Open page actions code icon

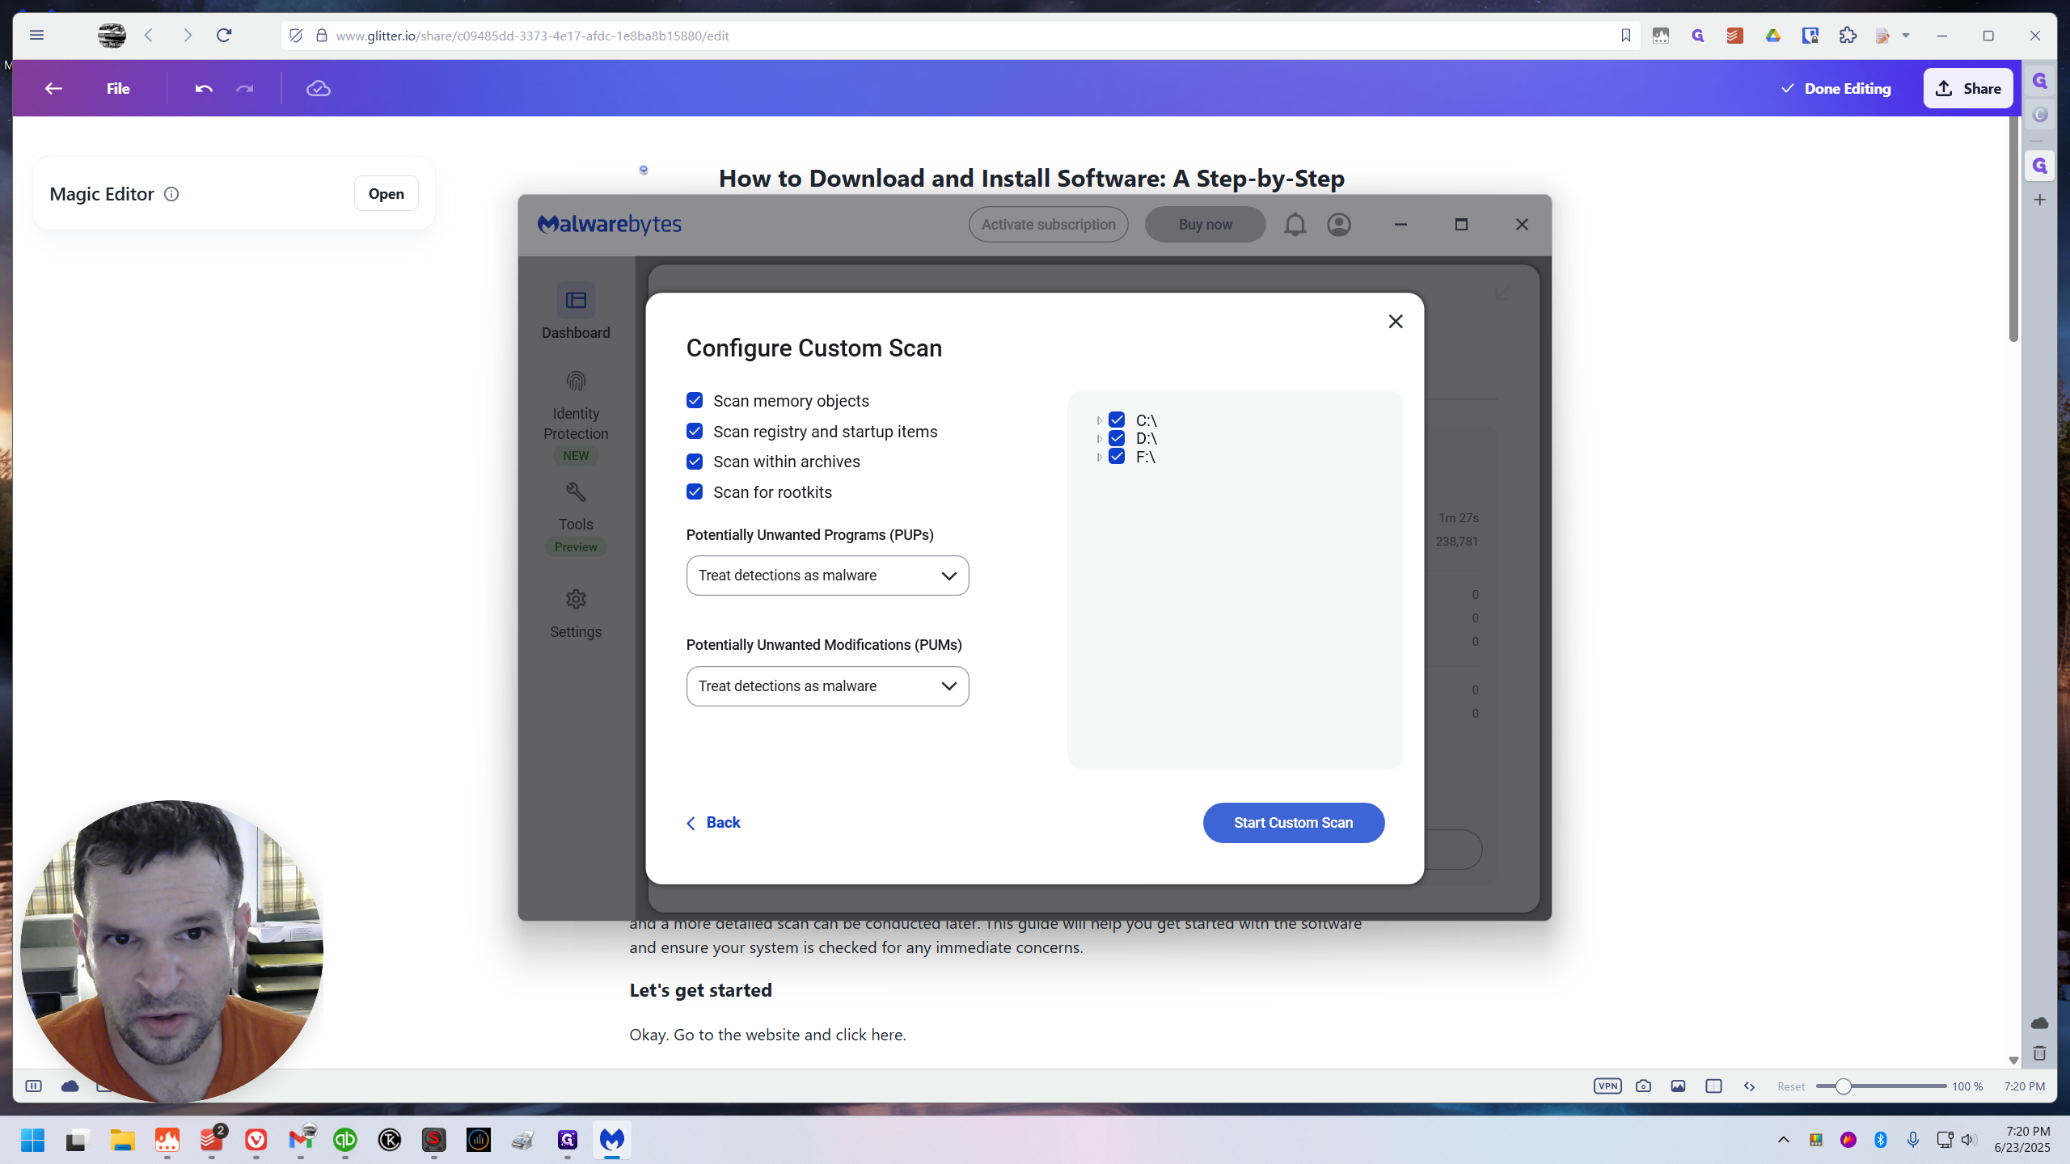pyautogui.click(x=1749, y=1086)
